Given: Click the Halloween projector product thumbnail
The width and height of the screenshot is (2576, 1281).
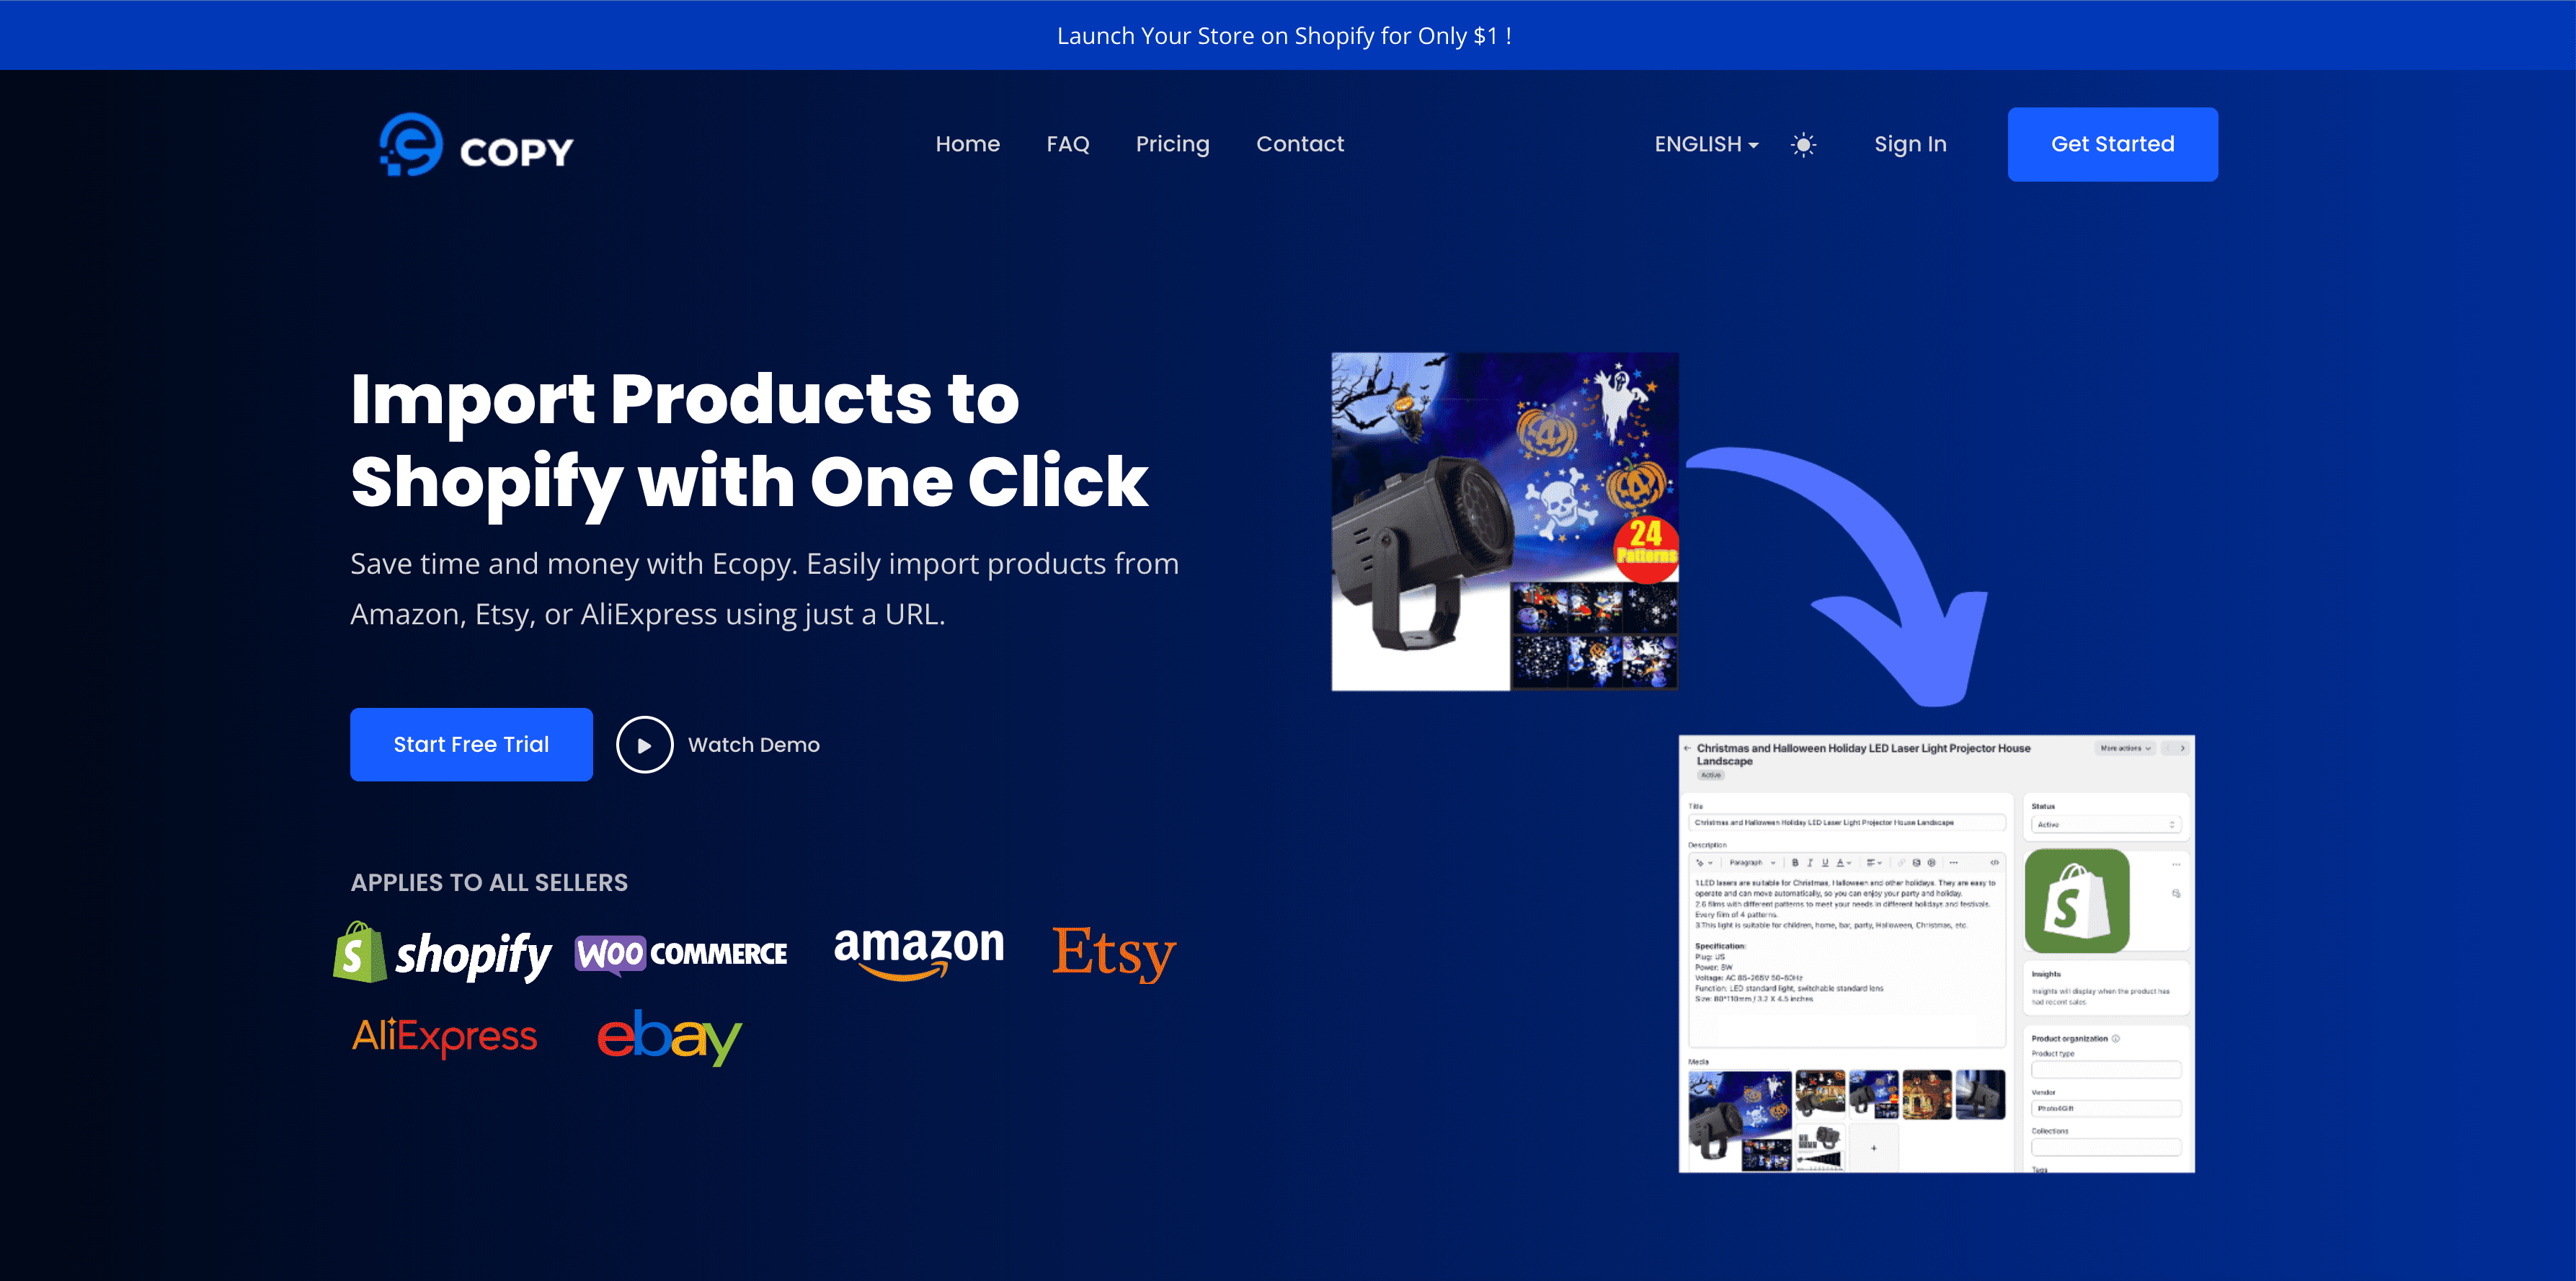Looking at the screenshot, I should point(1498,518).
